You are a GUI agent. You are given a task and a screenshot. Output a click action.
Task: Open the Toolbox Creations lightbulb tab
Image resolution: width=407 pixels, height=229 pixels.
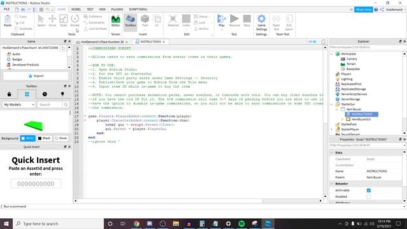coord(62,94)
